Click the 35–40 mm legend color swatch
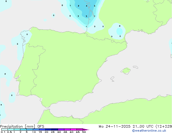 click(67, 129)
